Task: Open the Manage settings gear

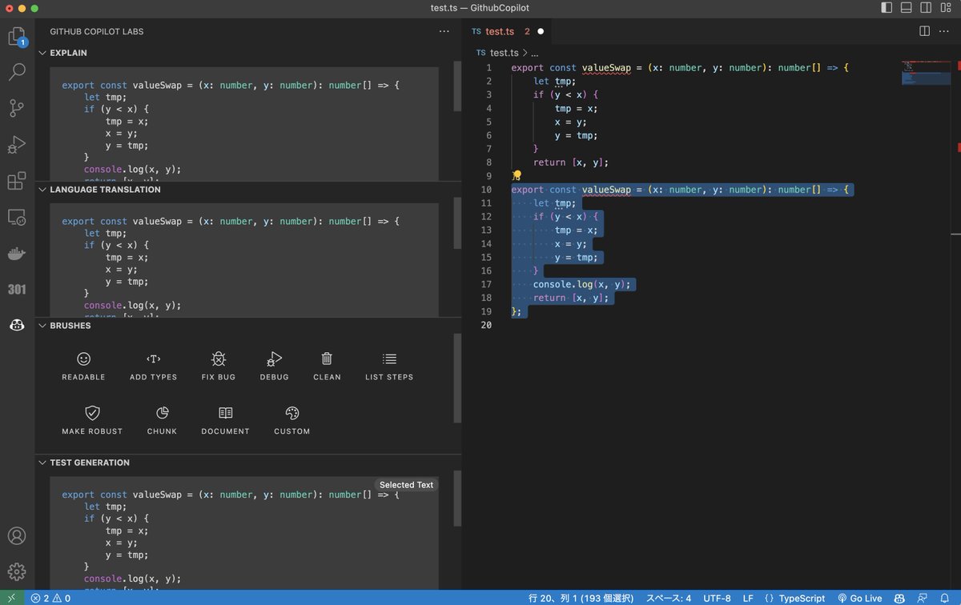Action: tap(17, 571)
